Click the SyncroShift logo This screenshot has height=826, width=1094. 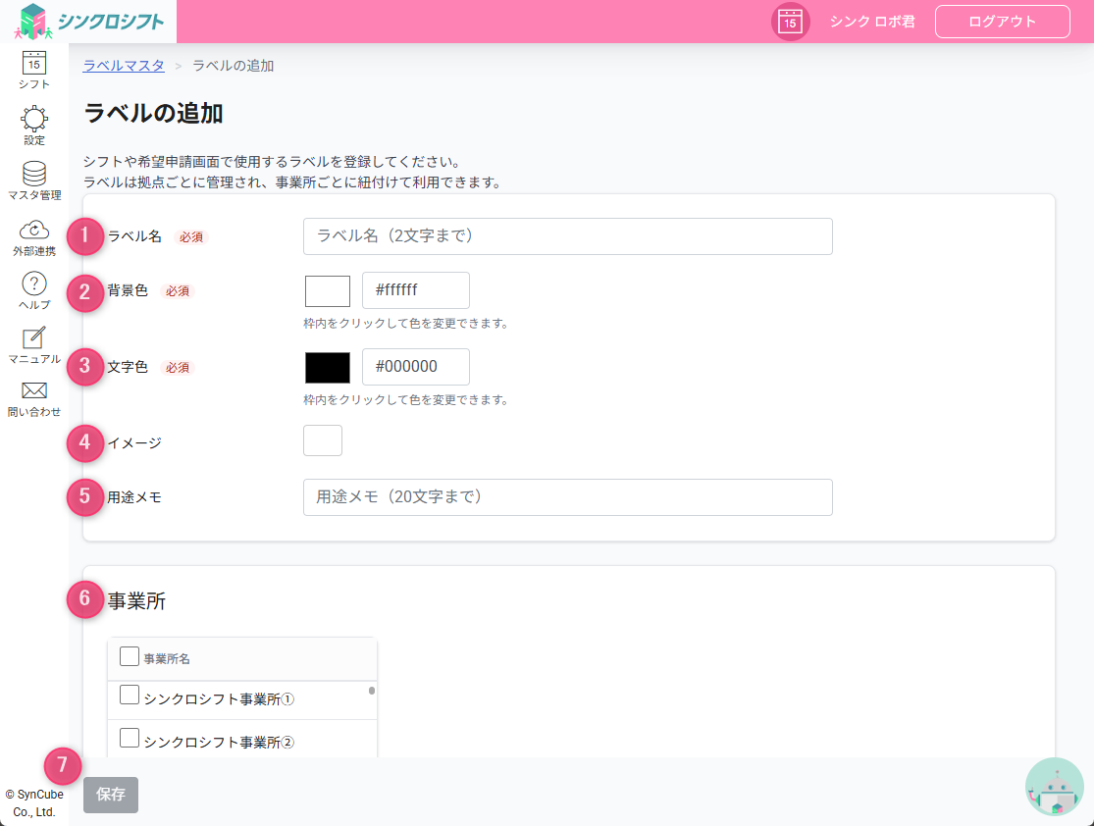point(89,22)
